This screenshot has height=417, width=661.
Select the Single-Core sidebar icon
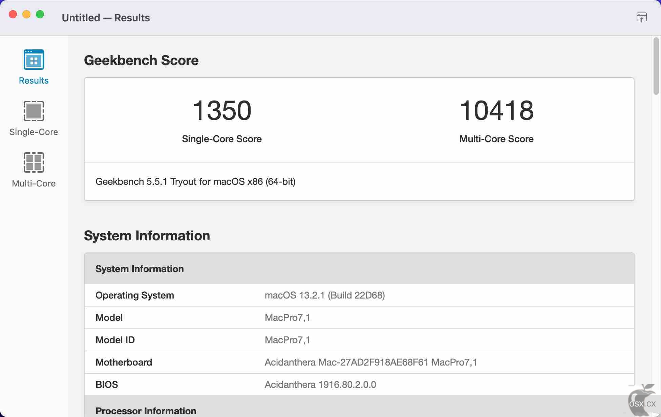click(x=34, y=111)
